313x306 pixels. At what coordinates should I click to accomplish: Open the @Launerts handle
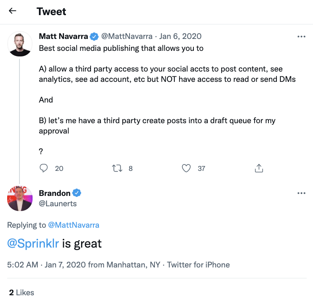pos(58,203)
